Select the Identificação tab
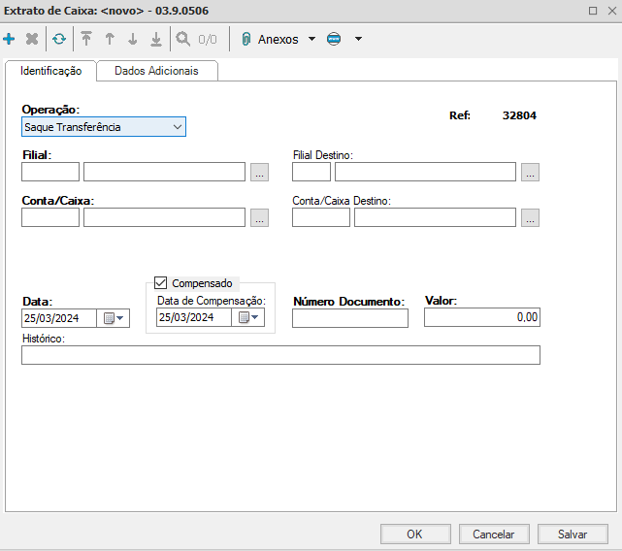 pos(50,72)
